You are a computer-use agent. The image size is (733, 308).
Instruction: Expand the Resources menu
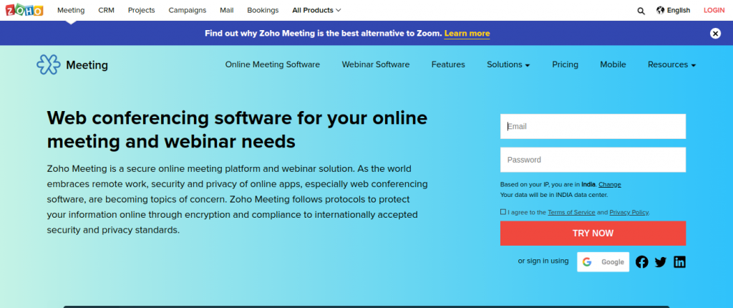click(671, 64)
